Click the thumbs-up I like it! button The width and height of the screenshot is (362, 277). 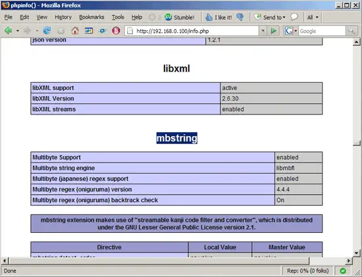[x=218, y=17]
